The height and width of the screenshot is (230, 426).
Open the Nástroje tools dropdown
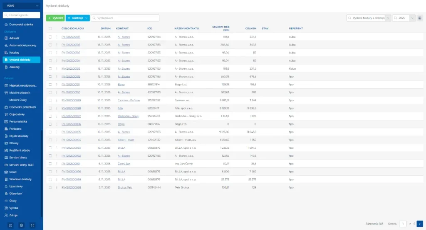click(77, 18)
